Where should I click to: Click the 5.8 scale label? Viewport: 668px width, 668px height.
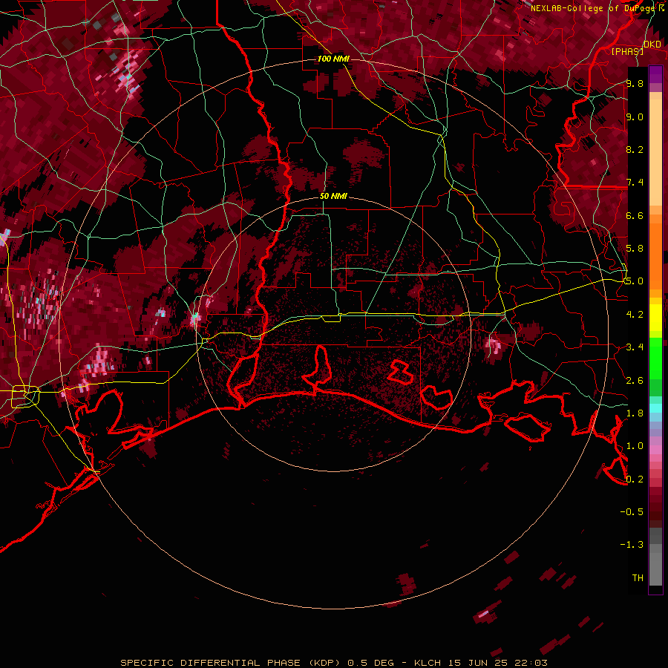635,249
